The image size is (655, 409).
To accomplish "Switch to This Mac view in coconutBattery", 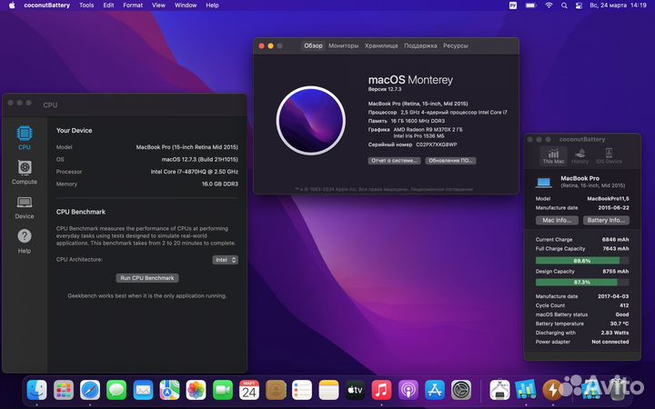I will tap(553, 155).
